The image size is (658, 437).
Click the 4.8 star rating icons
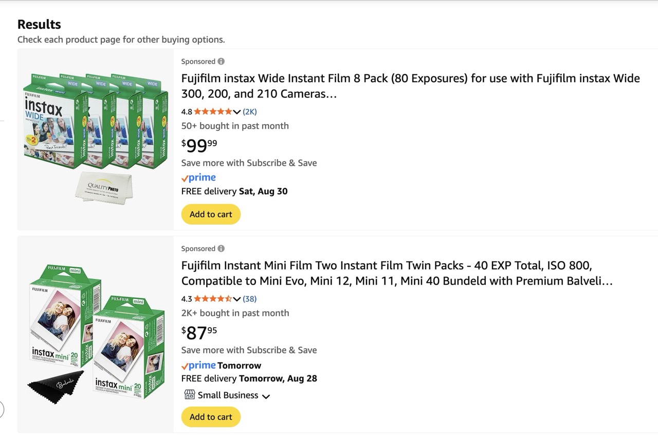tap(213, 112)
